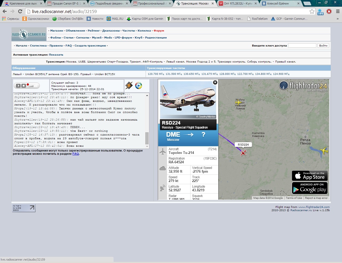Click Report a map error link
Screen dimensions: 342x263
[316, 198]
